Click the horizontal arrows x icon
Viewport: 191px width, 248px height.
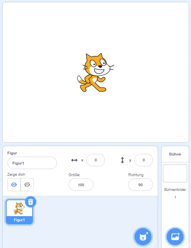click(x=74, y=160)
